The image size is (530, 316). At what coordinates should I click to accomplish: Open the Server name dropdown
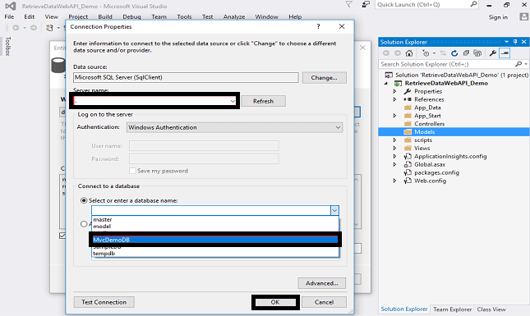[233, 101]
